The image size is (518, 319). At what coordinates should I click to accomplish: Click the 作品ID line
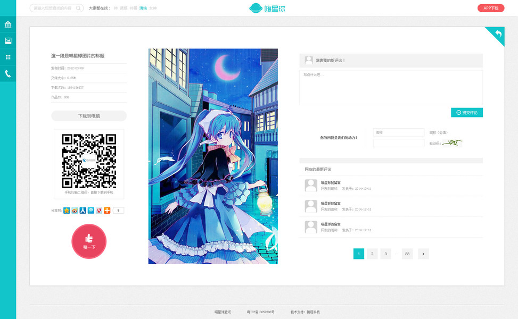[x=60, y=97]
